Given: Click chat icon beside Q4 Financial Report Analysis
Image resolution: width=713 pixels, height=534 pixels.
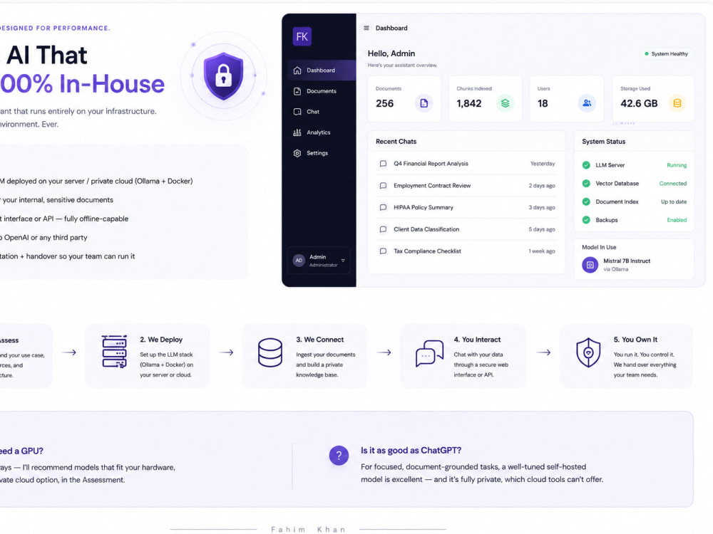Looking at the screenshot, I should click(384, 164).
